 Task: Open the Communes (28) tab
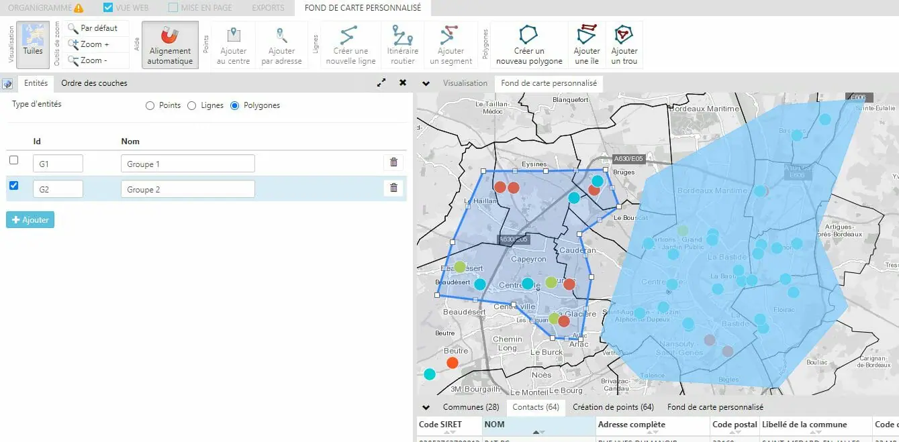click(471, 407)
